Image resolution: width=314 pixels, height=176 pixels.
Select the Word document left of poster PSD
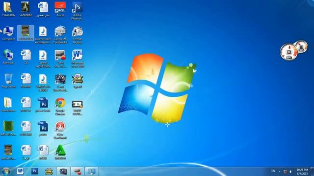[x=26, y=129]
